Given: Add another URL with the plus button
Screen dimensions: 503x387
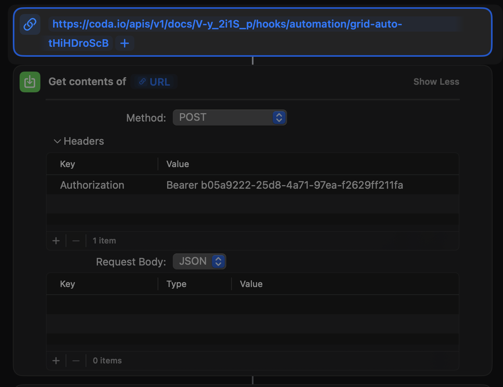Looking at the screenshot, I should coord(125,43).
